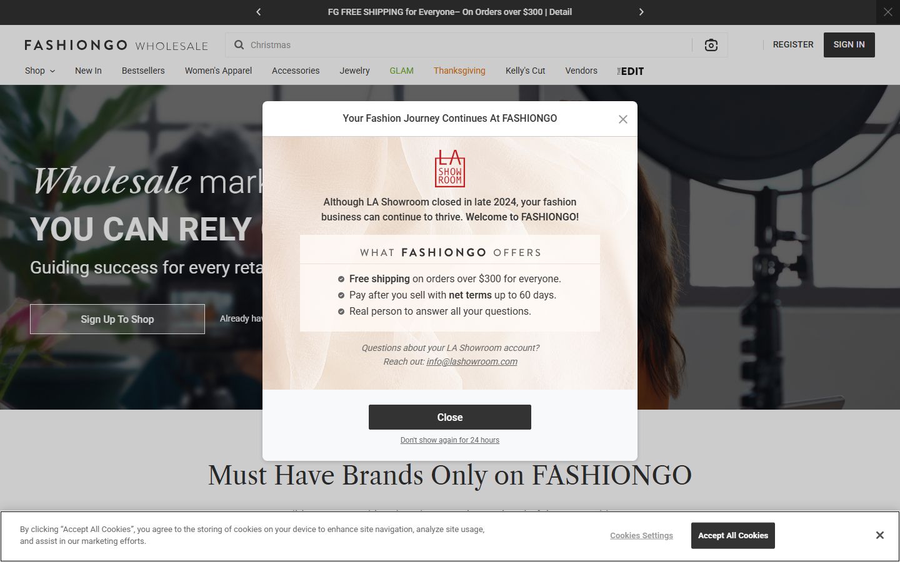Email info@lashowroom.com link
The height and width of the screenshot is (562, 900).
click(472, 362)
